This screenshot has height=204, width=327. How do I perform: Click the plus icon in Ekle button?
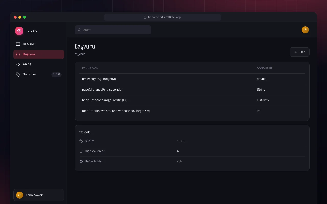point(296,52)
